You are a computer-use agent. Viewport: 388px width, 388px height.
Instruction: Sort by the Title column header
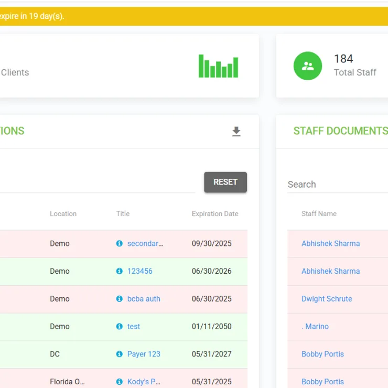coord(123,214)
